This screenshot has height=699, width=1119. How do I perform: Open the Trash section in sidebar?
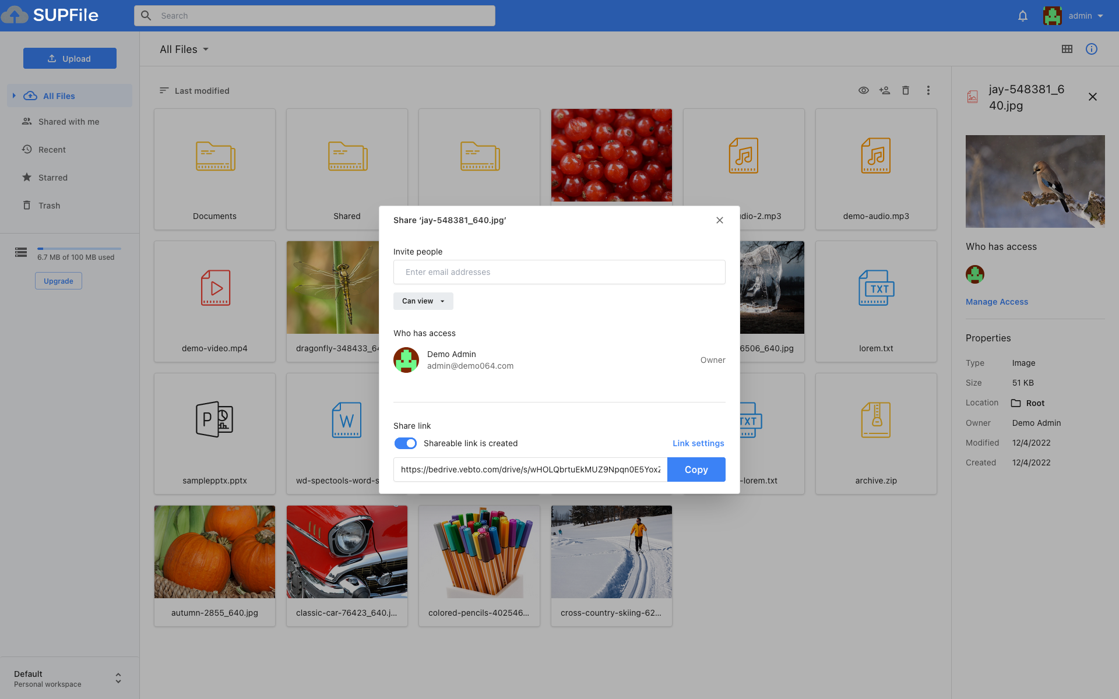[x=50, y=205]
